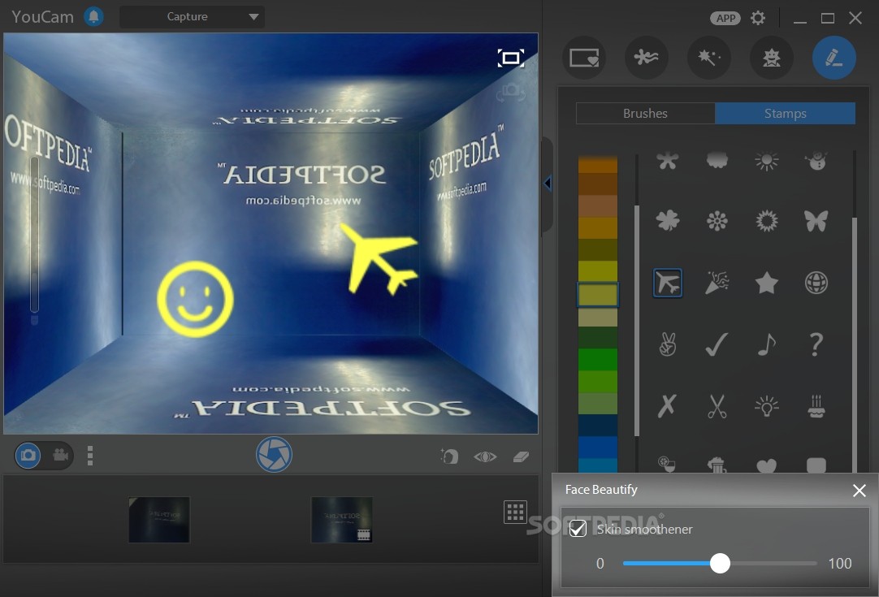Choose the cloud stamp
This screenshot has height=597, width=879.
(x=717, y=161)
